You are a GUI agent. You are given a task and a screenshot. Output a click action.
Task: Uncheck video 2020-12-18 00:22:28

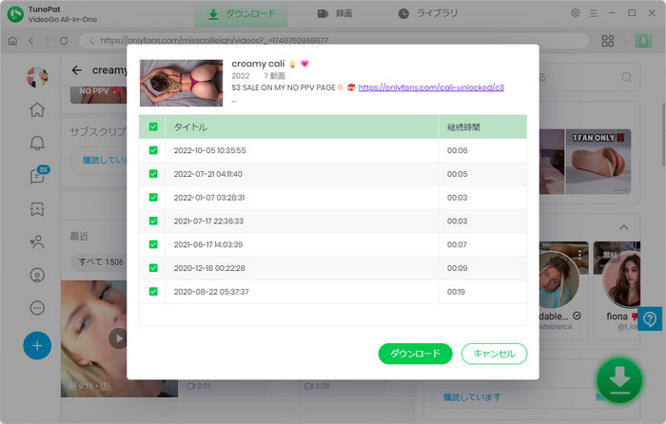pyautogui.click(x=153, y=268)
